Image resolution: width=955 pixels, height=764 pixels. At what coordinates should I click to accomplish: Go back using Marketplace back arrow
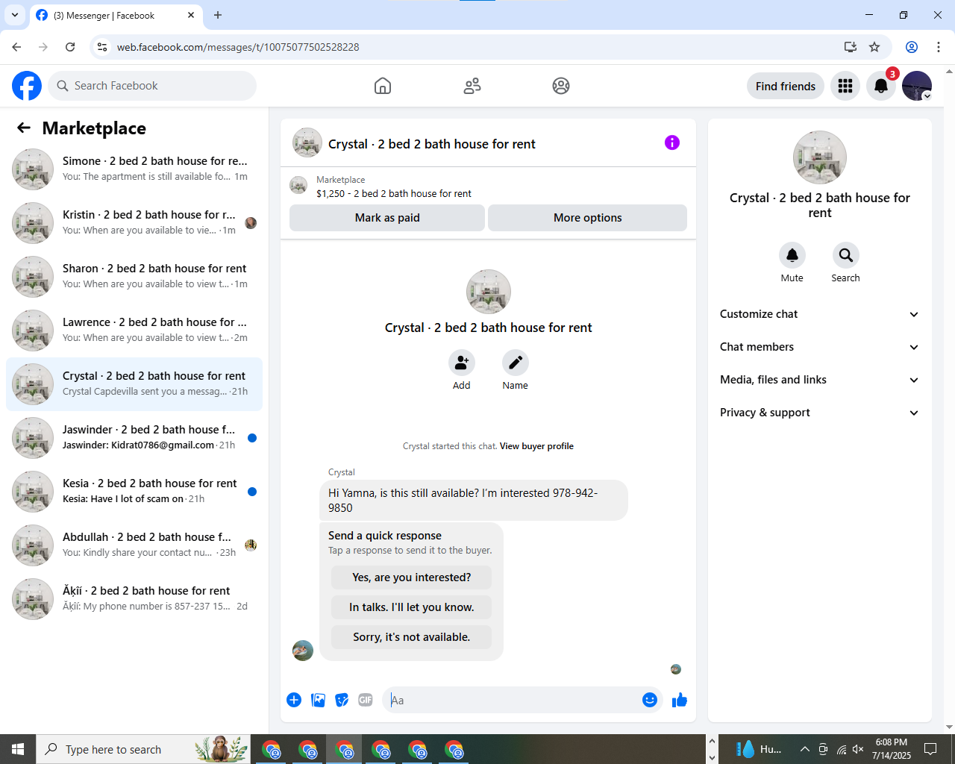24,128
